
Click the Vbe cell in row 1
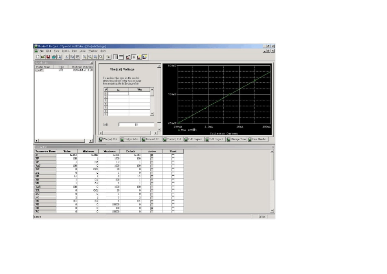[x=139, y=93]
